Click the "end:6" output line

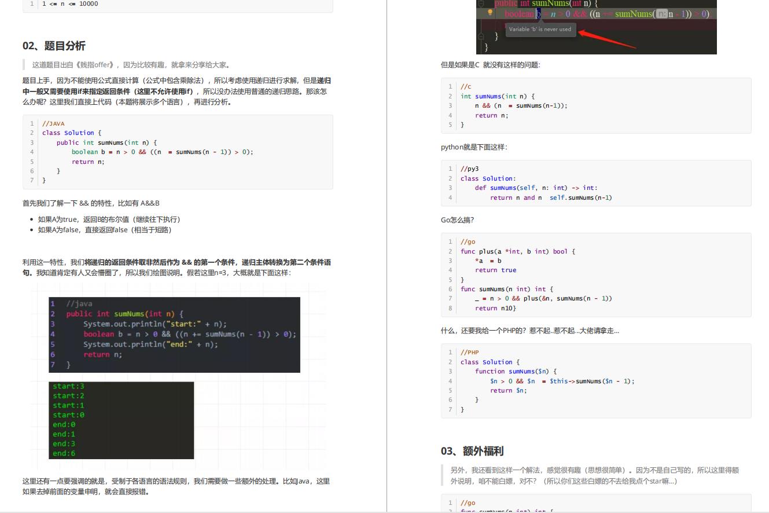coord(64,453)
